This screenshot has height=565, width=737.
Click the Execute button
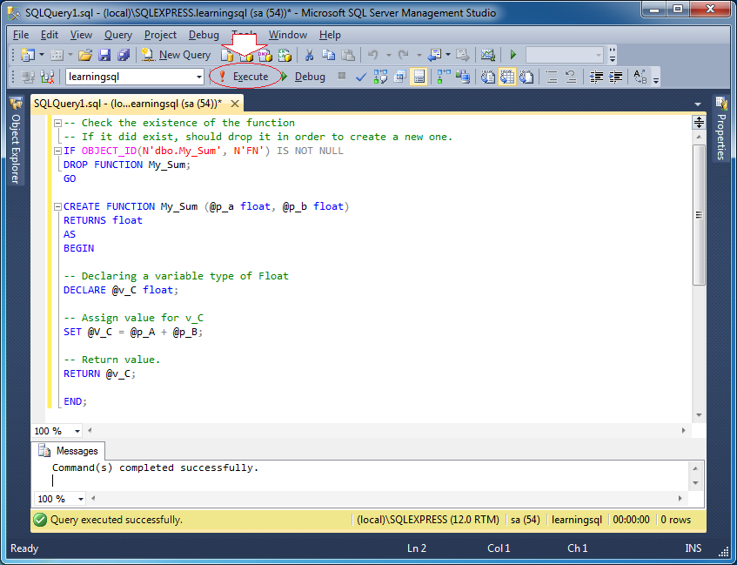(x=245, y=77)
